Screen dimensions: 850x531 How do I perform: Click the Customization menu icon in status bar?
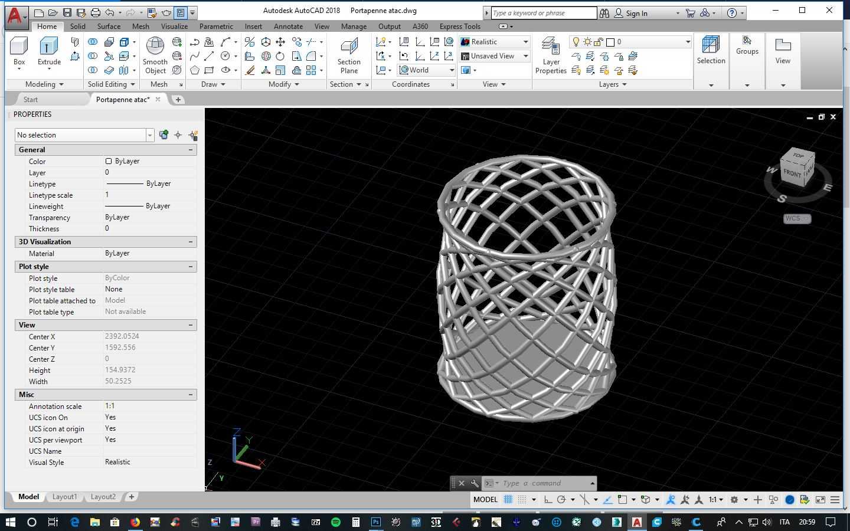pyautogui.click(x=835, y=500)
